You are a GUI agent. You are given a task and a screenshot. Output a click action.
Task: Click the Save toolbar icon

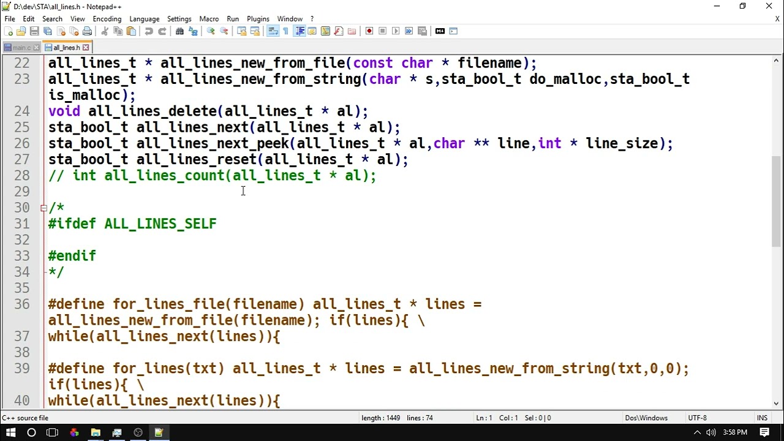pyautogui.click(x=34, y=31)
